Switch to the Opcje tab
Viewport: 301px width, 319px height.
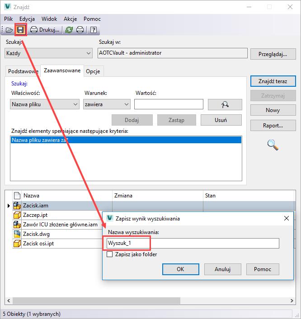pyautogui.click(x=94, y=71)
